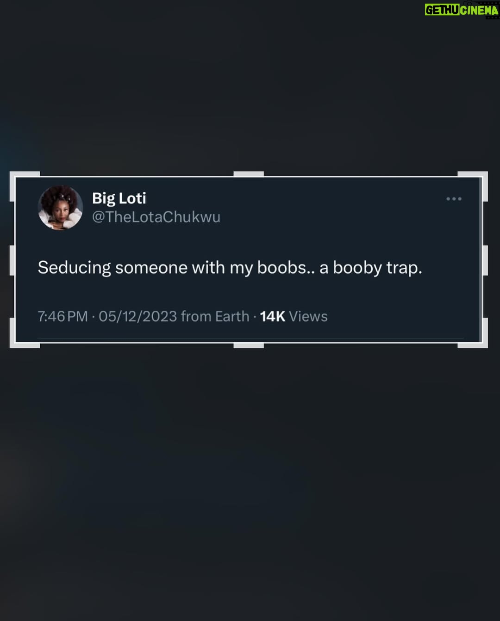500x621 pixels.
Task: Open the Big Loti display name
Action: point(119,198)
